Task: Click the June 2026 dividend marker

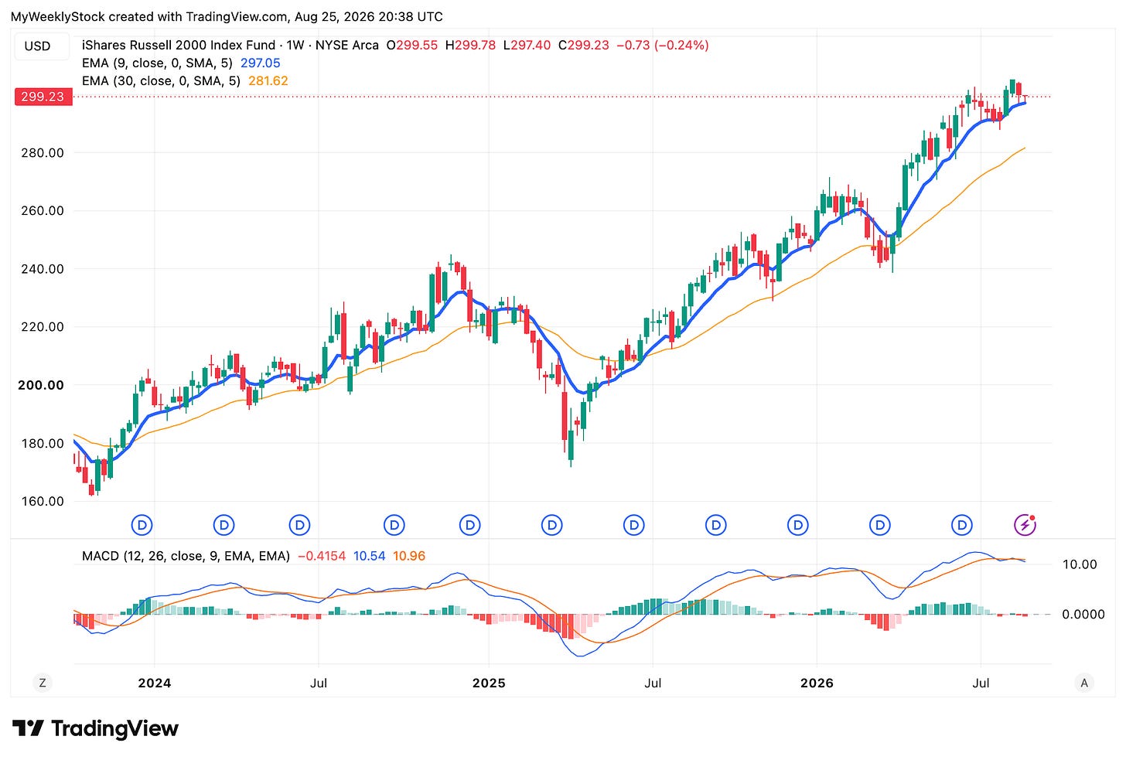Action: 962,526
